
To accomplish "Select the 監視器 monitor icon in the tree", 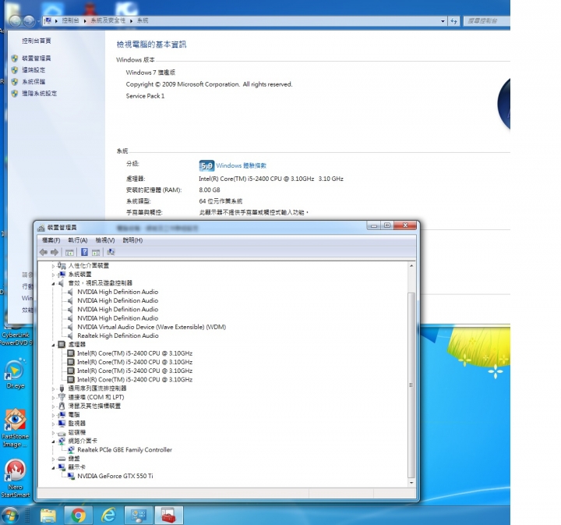I will tap(62, 424).
